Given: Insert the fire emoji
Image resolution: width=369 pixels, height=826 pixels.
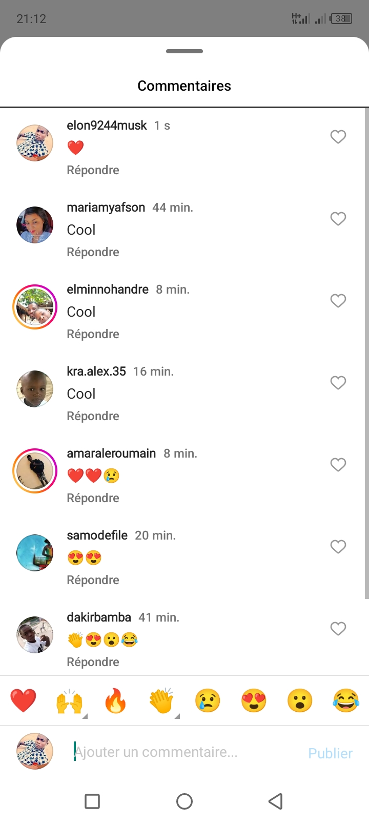Looking at the screenshot, I should click(x=115, y=701).
